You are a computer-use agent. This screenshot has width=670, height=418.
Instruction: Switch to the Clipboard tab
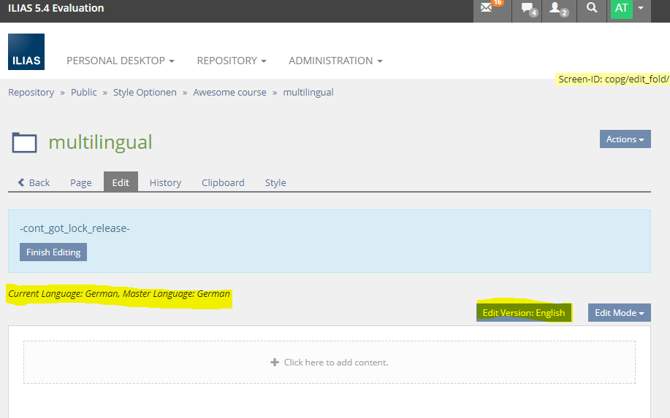(x=223, y=182)
